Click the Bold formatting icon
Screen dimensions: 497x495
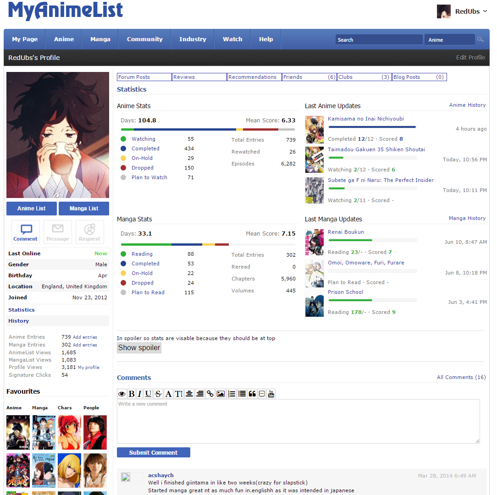tap(132, 394)
